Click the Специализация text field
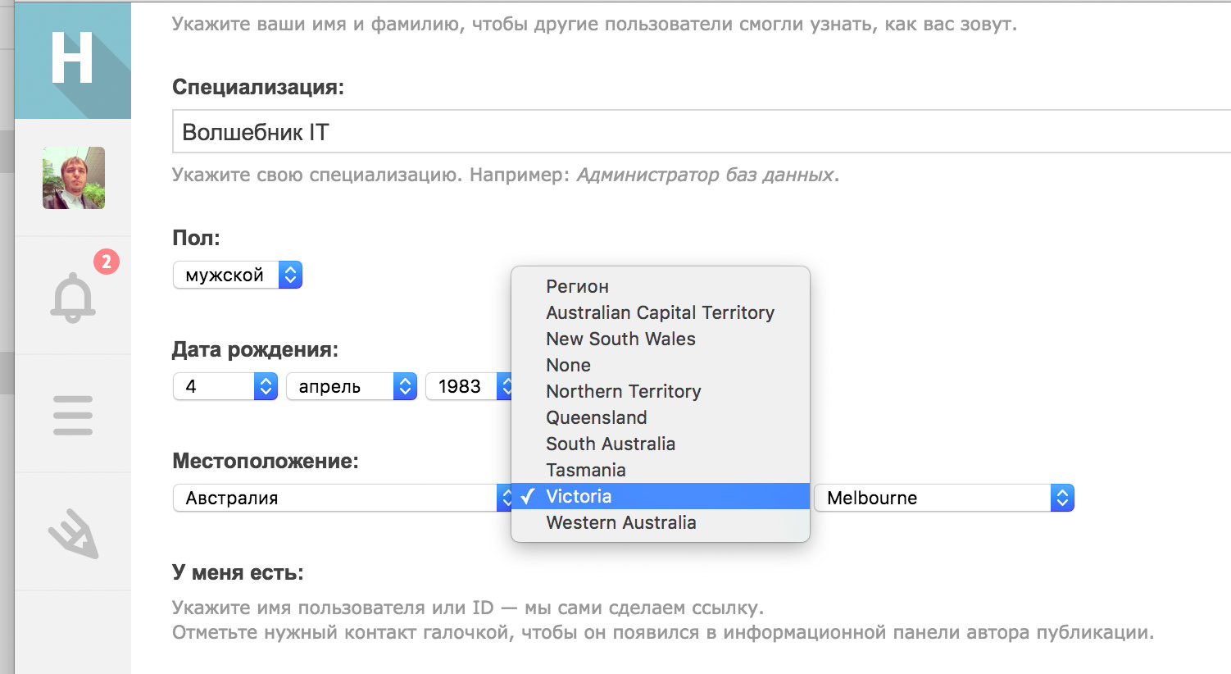The height and width of the screenshot is (674, 1231). (701, 132)
